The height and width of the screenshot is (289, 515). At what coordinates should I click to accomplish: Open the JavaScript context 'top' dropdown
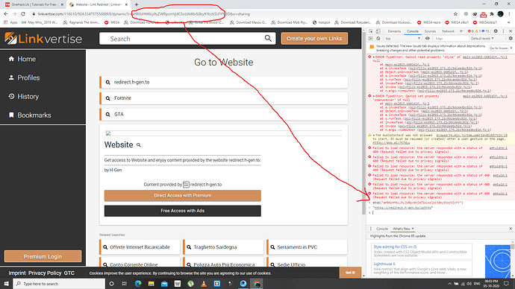click(x=403, y=38)
